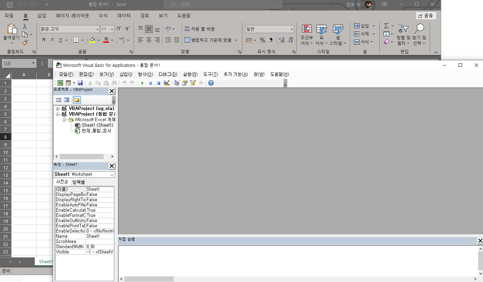The height and width of the screenshot is (282, 483).
Task: Open Project Explorer icon in VBA toolbar
Action: (x=177, y=83)
